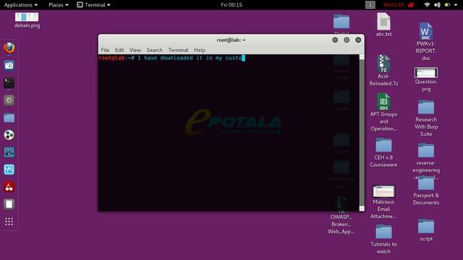Click the terminal vertical scrollbar track

pyautogui.click(x=362, y=133)
